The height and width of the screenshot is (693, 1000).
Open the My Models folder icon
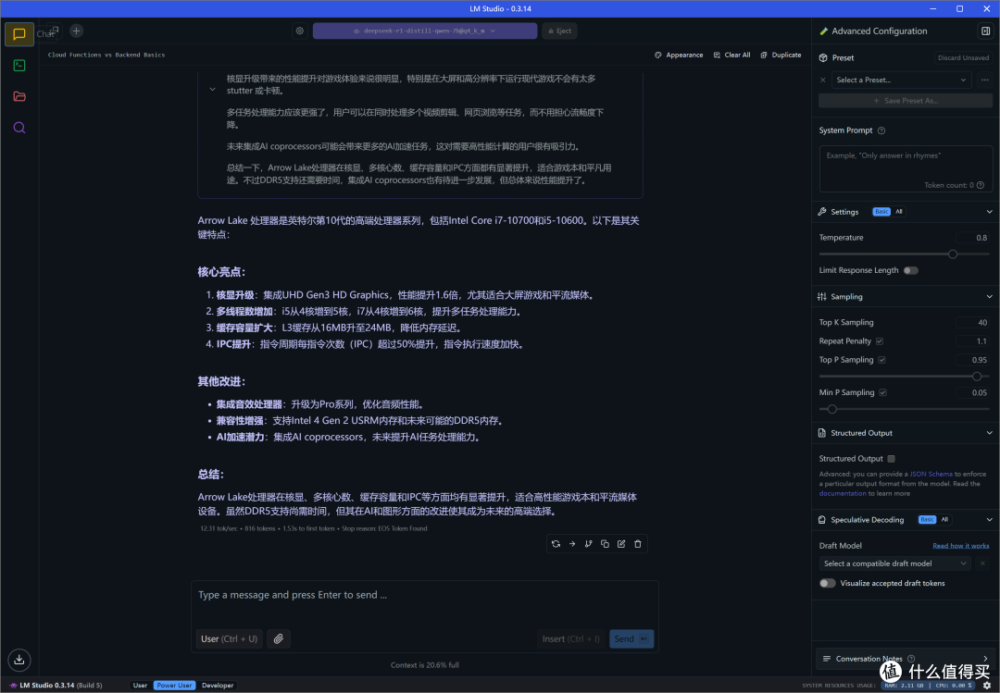click(x=19, y=96)
